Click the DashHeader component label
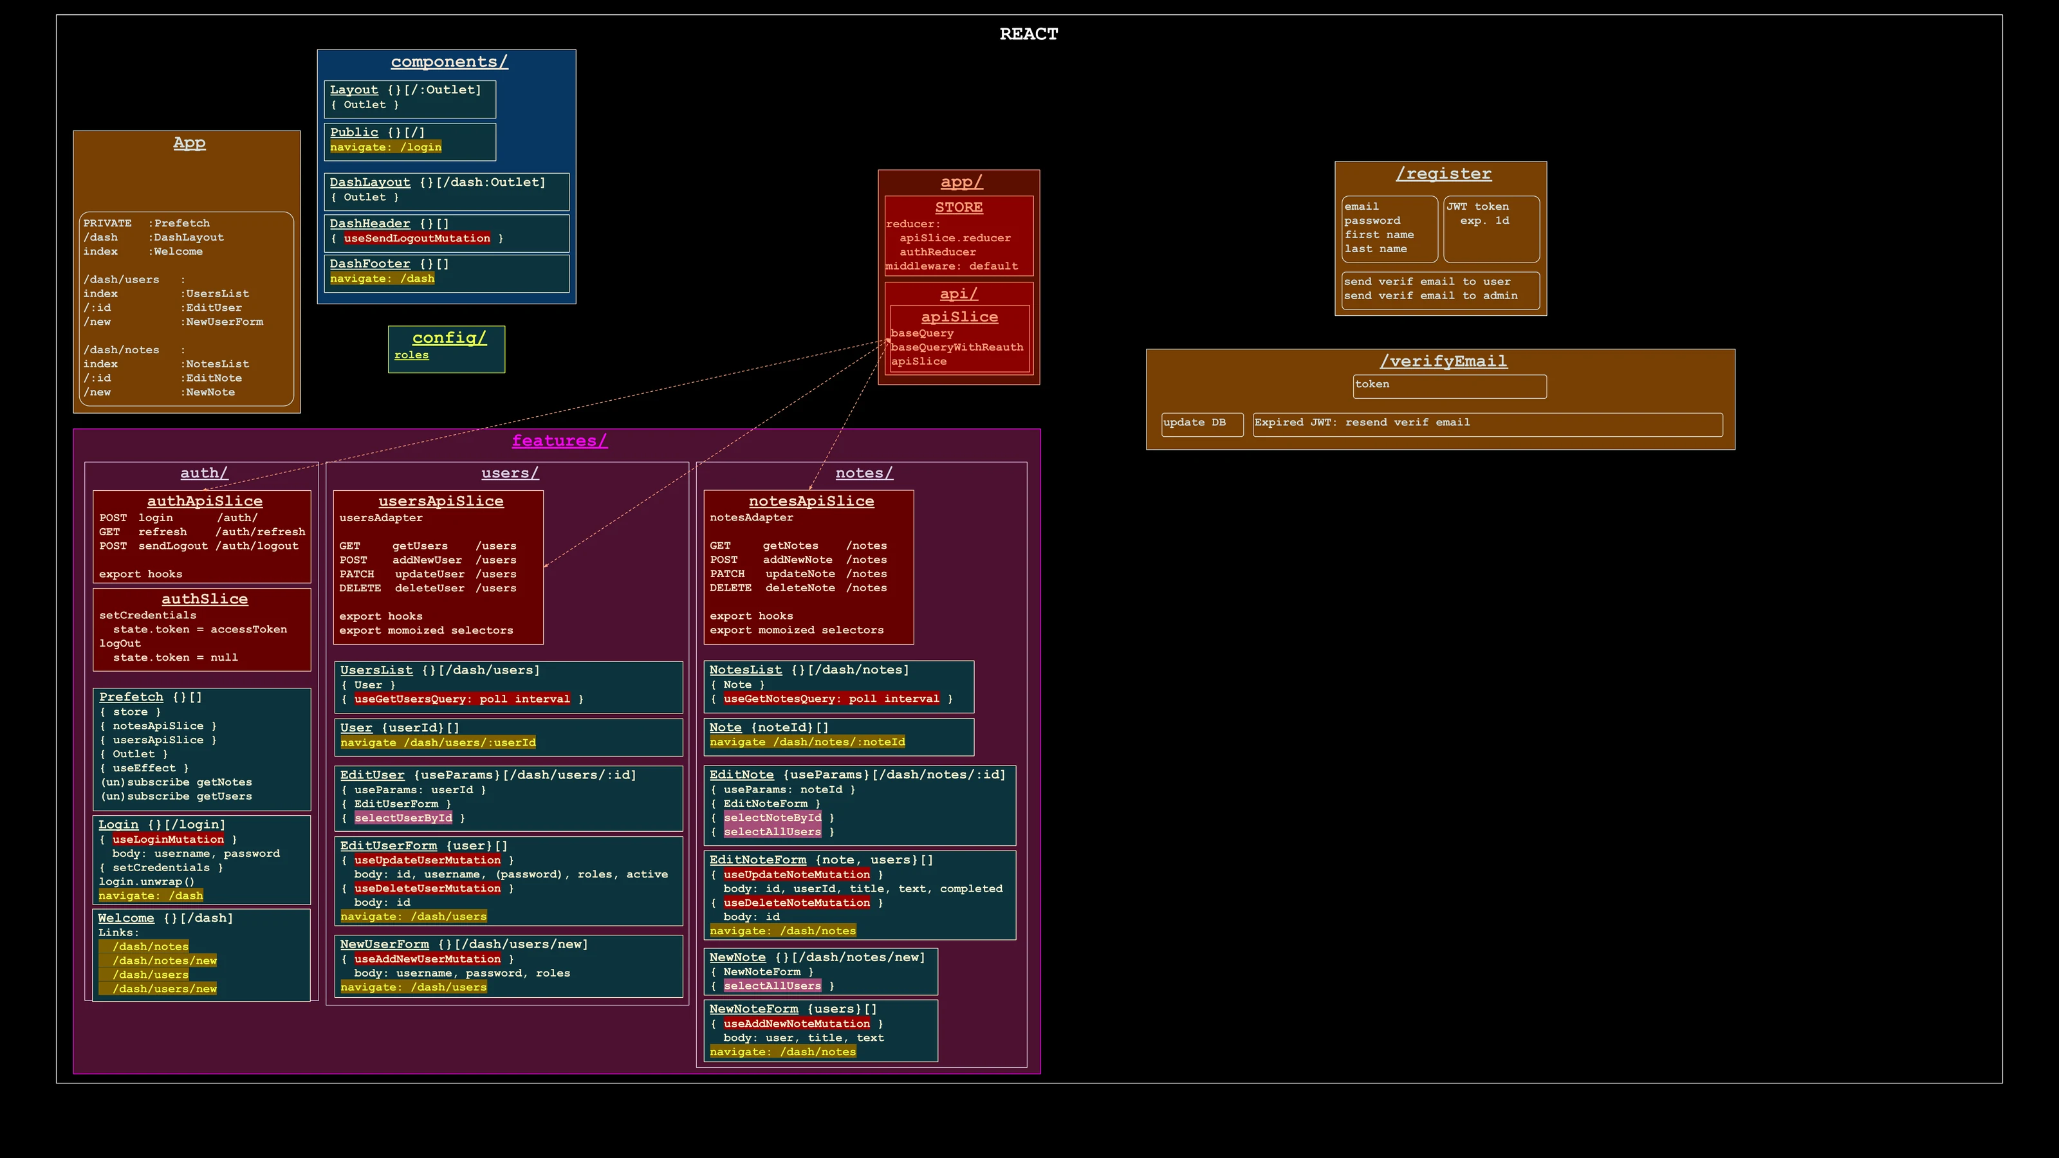This screenshot has width=2059, height=1158. click(x=369, y=224)
